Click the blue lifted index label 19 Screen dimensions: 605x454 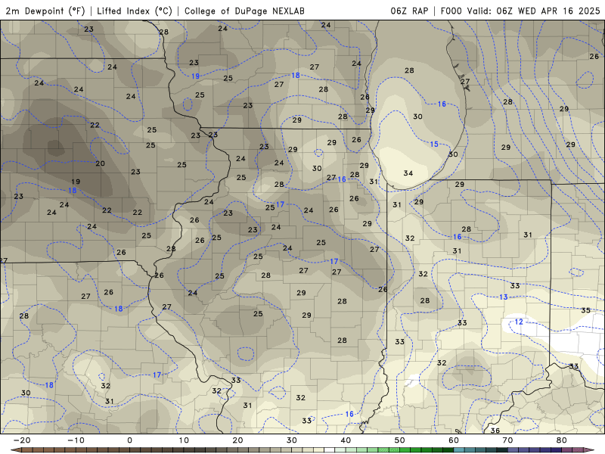pyautogui.click(x=196, y=76)
